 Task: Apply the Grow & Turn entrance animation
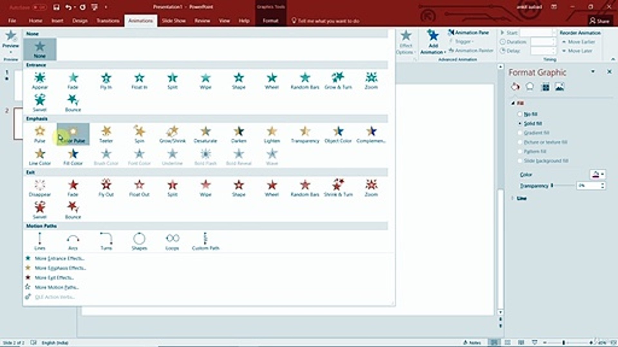(338, 81)
